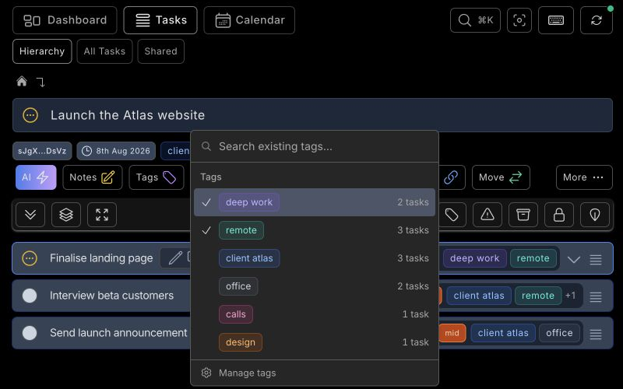Go to home breadcrumb icon
The image size is (623, 389).
point(22,82)
